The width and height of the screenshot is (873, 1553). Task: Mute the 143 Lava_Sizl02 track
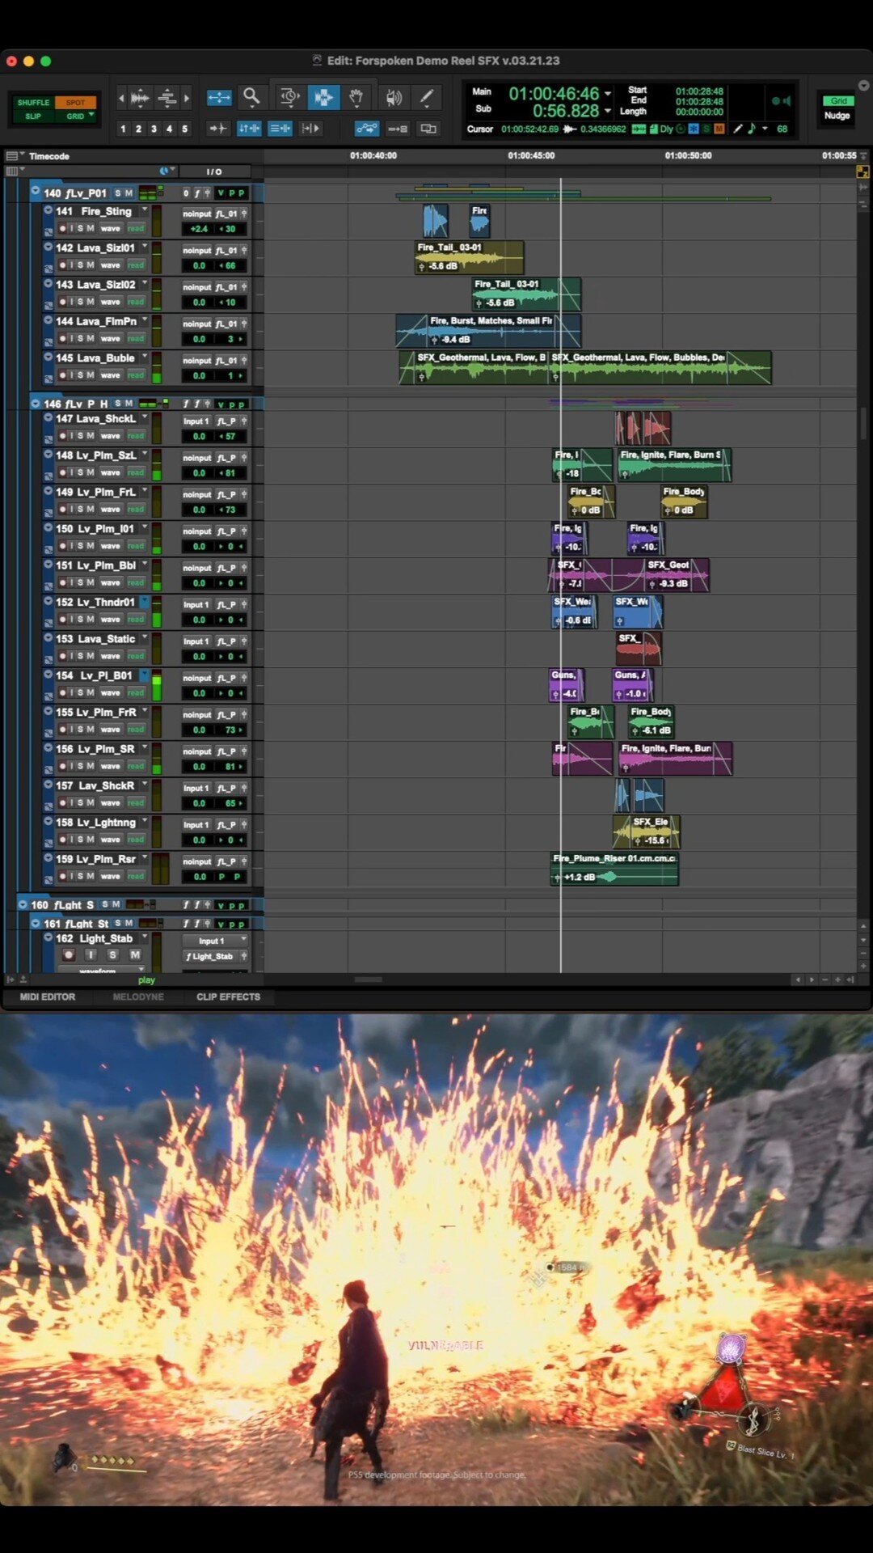click(91, 302)
